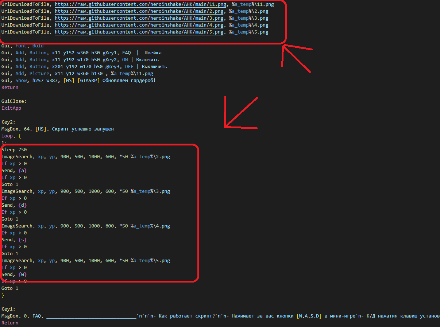The height and width of the screenshot is (327, 440).
Task: Open the 4.png raw GitHub URL
Action: click(x=139, y=25)
